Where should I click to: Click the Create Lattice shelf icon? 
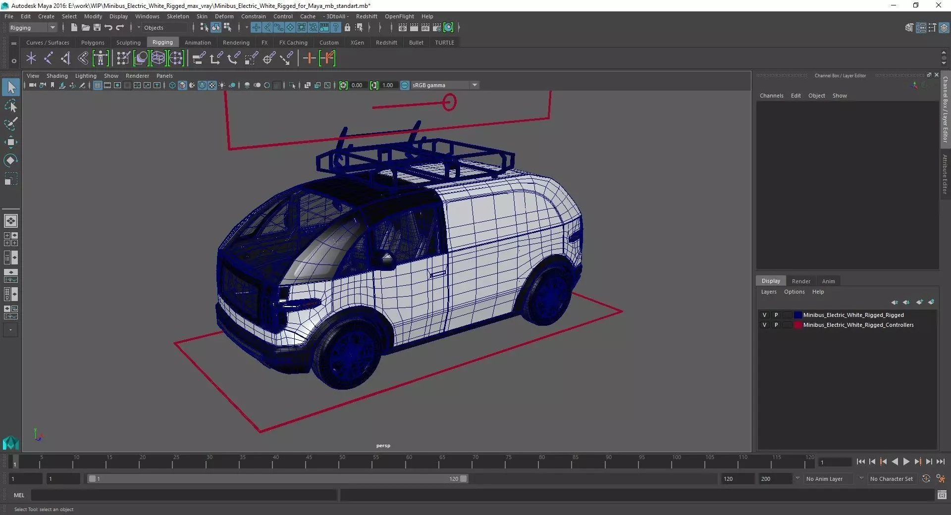tap(158, 58)
